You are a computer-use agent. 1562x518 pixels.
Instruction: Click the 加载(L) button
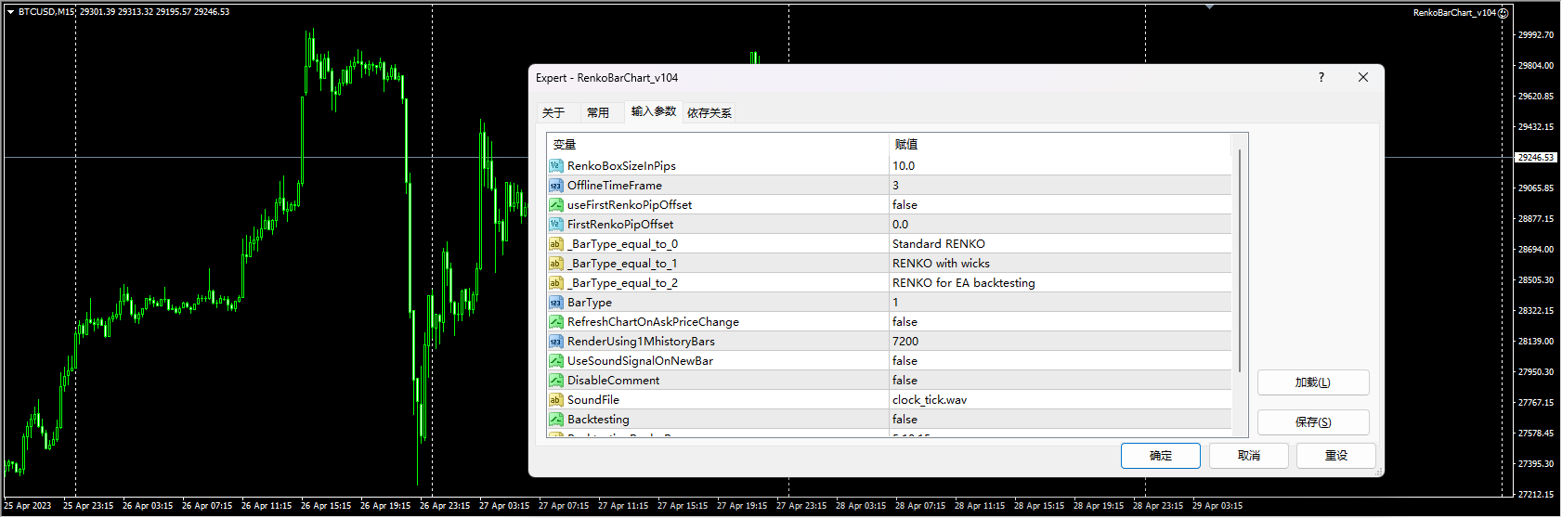click(x=1312, y=382)
